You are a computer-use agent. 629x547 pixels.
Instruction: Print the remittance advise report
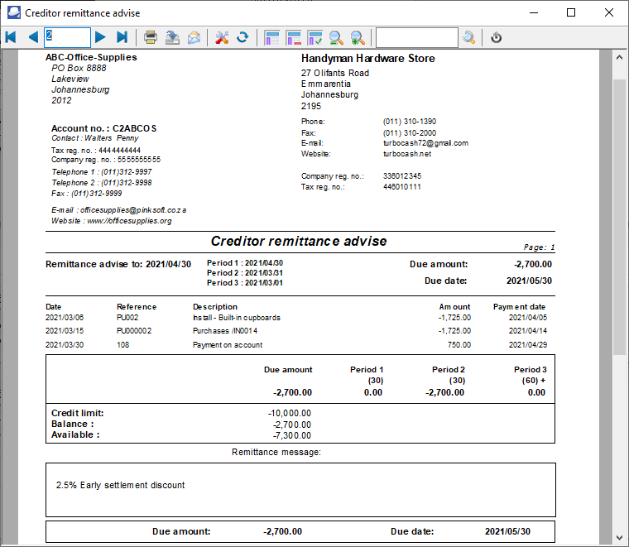tap(151, 37)
